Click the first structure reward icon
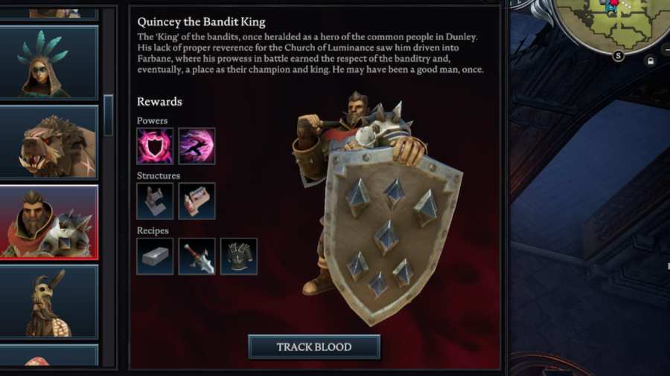 [155, 201]
